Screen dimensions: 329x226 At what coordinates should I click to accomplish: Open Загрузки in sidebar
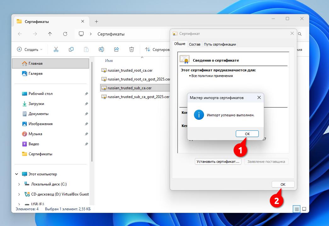(x=36, y=104)
